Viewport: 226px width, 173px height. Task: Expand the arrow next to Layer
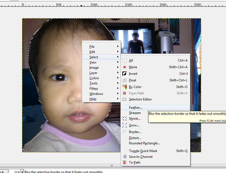click(118, 73)
